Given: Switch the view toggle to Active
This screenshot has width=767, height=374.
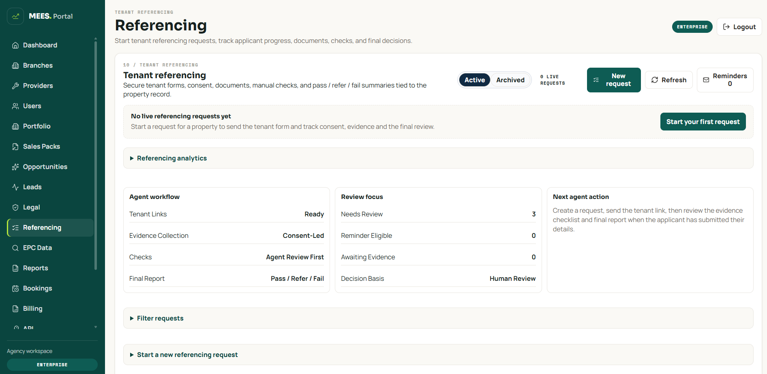Looking at the screenshot, I should pyautogui.click(x=475, y=80).
